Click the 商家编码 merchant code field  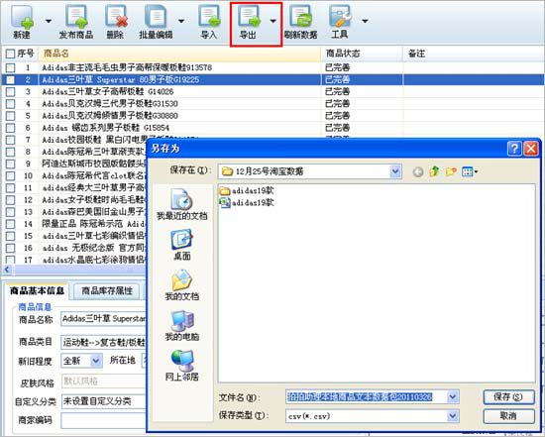click(103, 420)
